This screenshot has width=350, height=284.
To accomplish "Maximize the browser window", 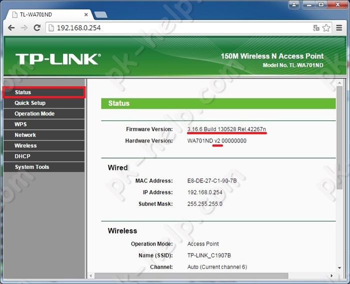I will (x=321, y=4).
